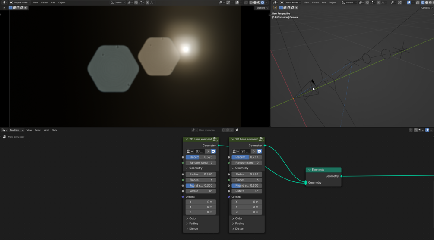
Task: Adjust Placement slider 0.717 on second lens node
Action: (247, 157)
